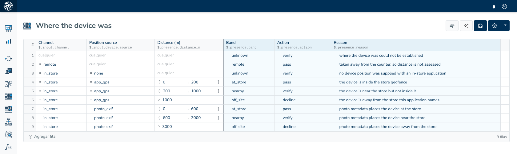Click the wind icon toolbar button
The width and height of the screenshot is (517, 154).
click(x=452, y=26)
